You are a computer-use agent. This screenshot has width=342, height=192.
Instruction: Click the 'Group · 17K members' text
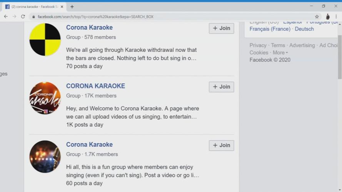[x=91, y=96]
